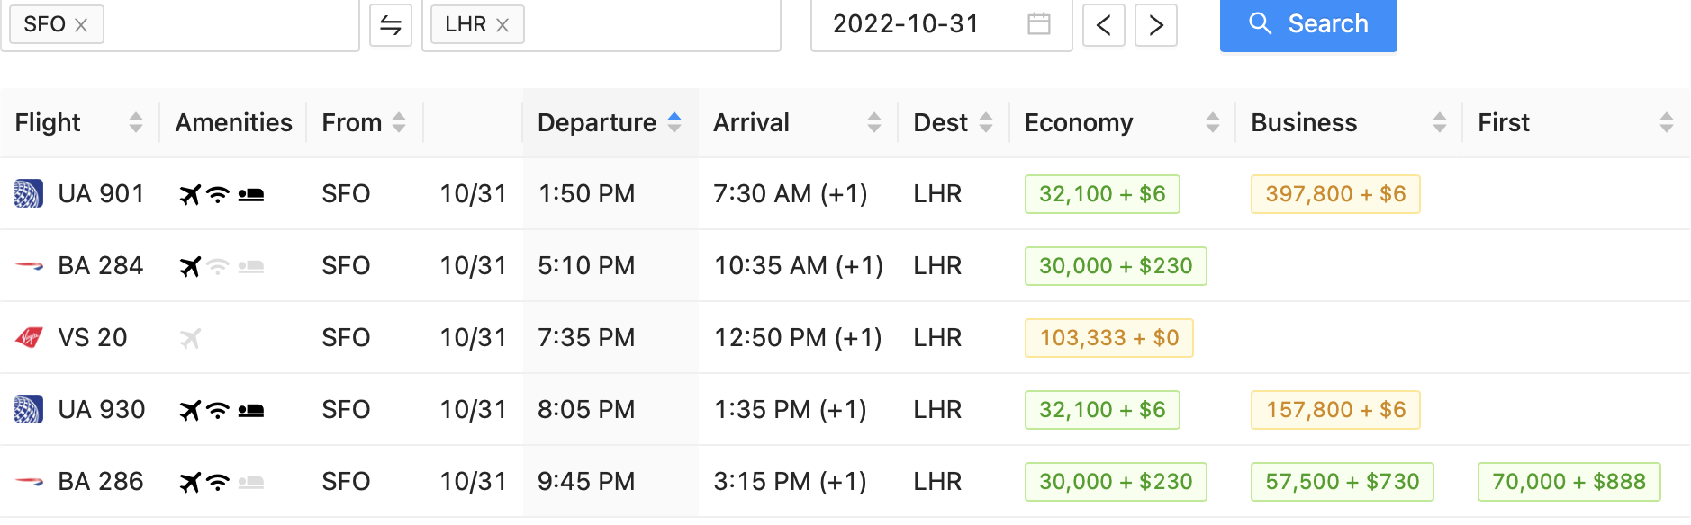Sort by the Arrival column
Viewport: 1691px width, 525px height.
pos(873,122)
